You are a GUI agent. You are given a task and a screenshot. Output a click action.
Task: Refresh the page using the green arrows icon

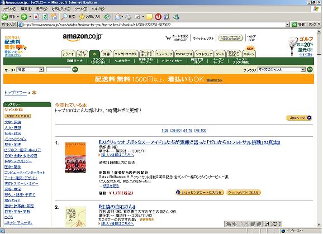point(45,17)
